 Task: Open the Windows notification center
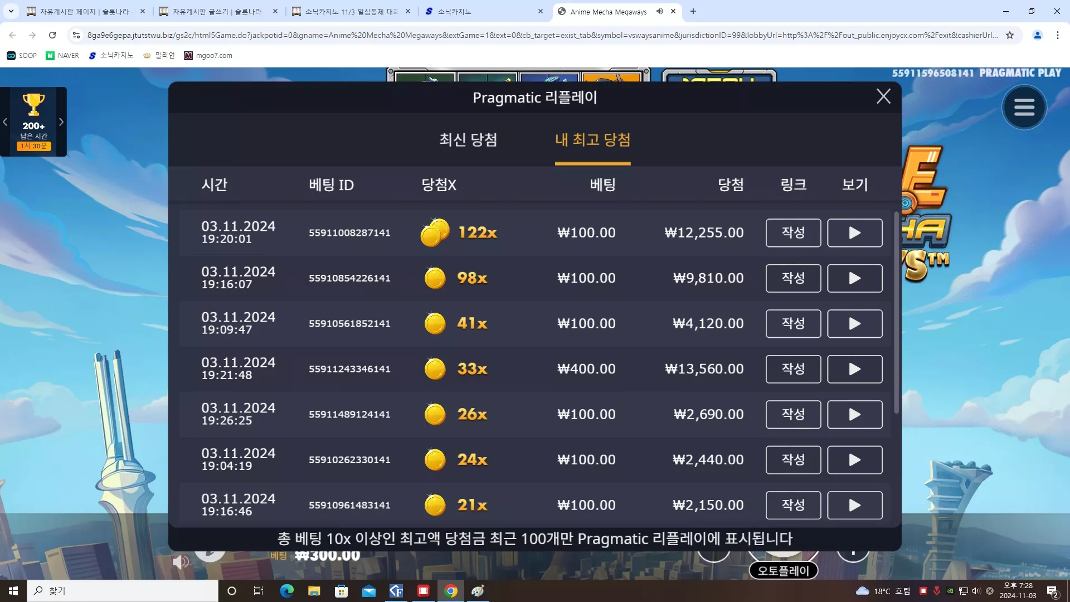[1053, 591]
